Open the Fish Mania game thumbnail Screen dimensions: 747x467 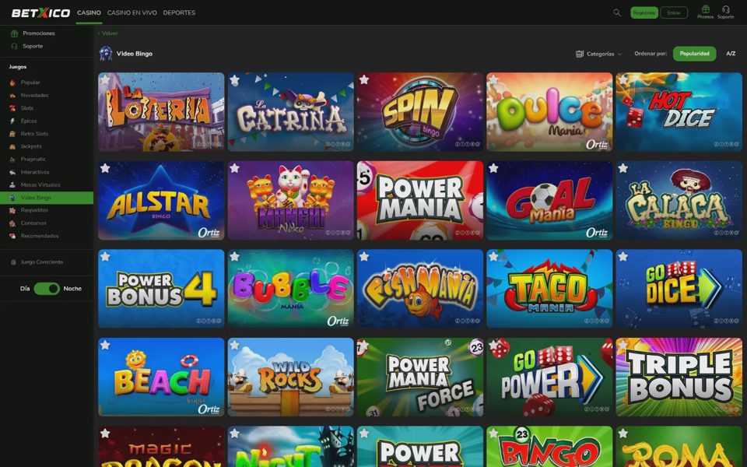(419, 289)
